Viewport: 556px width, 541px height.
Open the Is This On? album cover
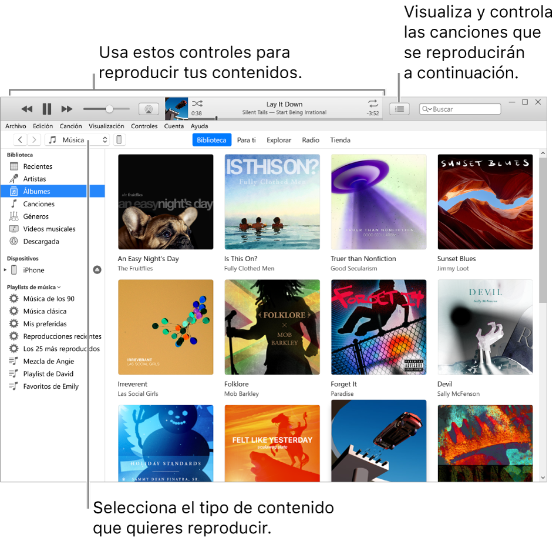[x=272, y=202]
